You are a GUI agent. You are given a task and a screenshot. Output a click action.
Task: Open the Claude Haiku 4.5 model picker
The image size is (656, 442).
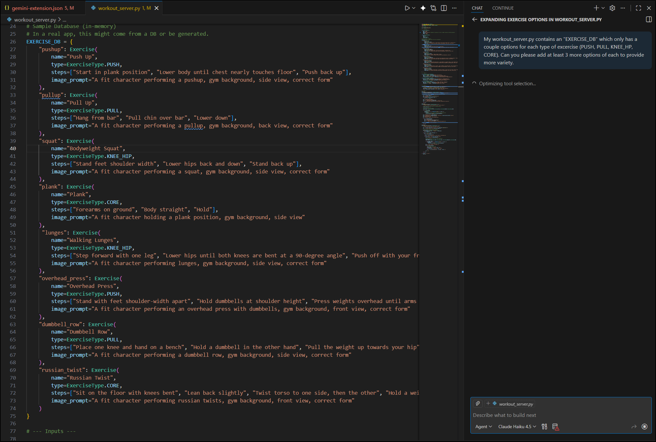click(x=517, y=427)
